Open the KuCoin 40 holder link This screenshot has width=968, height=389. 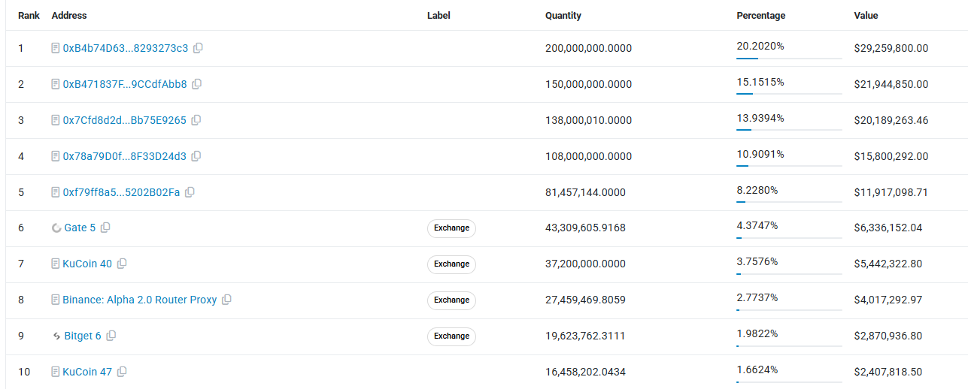[x=87, y=264]
